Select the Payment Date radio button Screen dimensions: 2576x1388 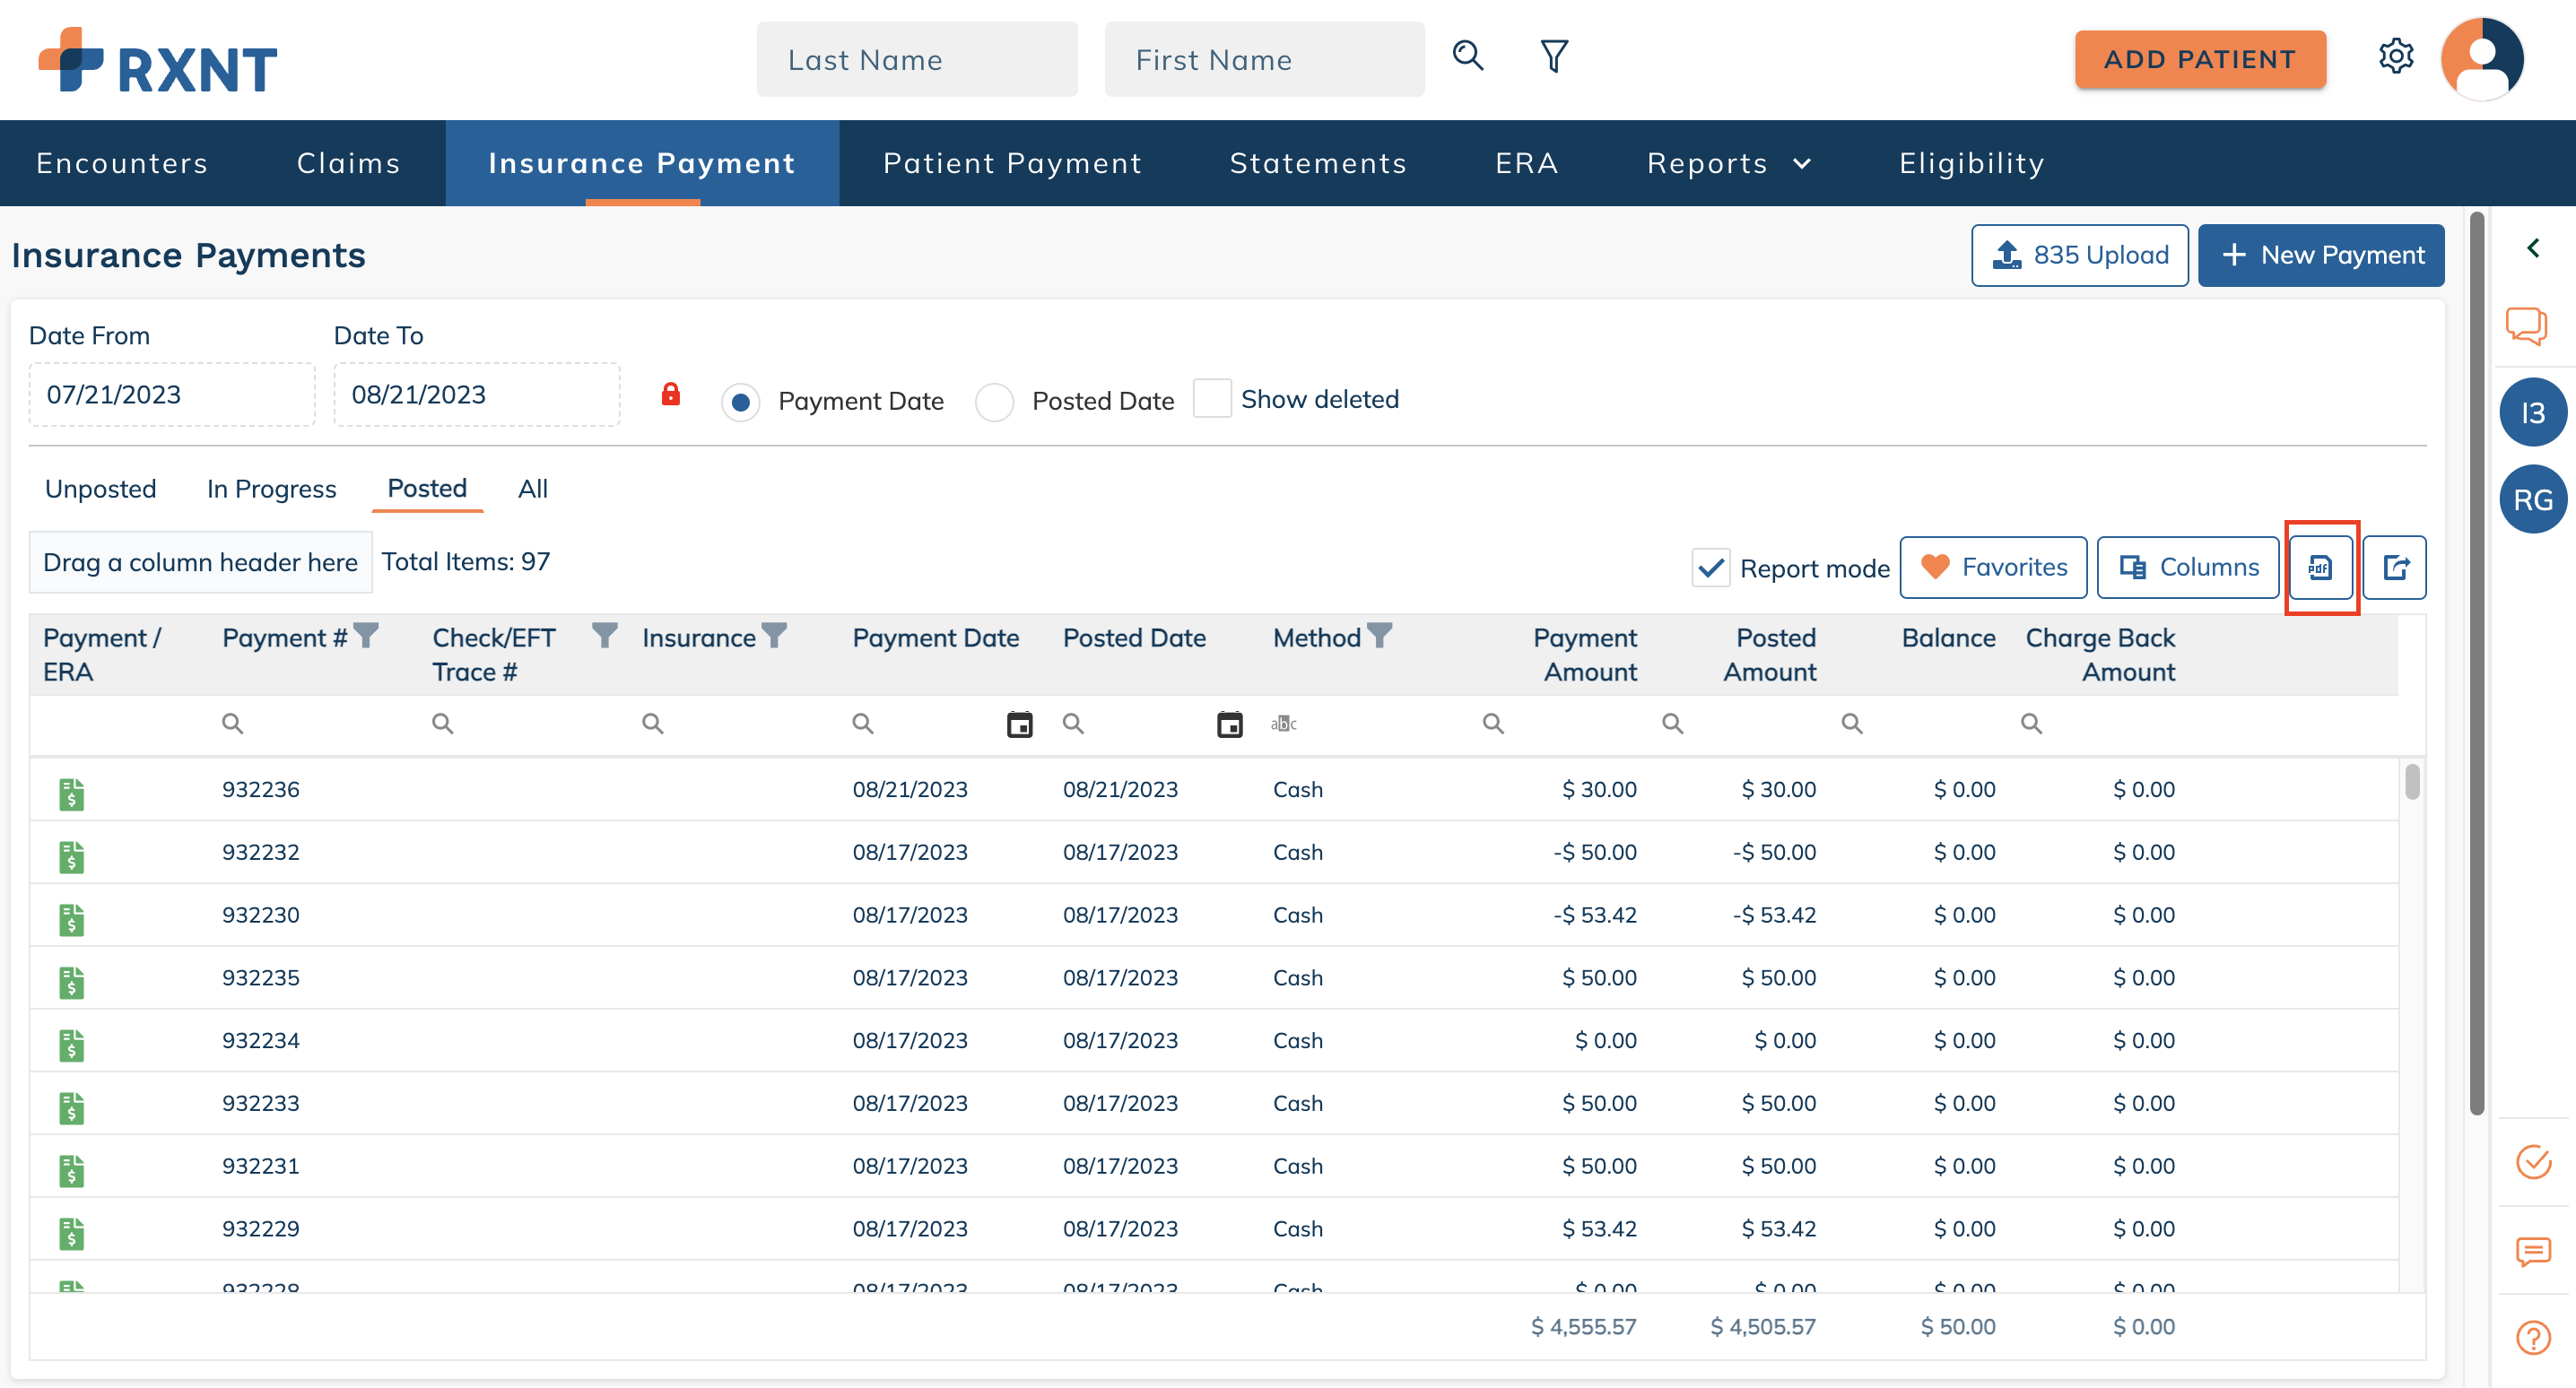click(740, 403)
